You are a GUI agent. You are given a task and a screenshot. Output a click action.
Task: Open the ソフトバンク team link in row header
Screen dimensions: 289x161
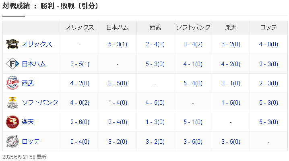click(40, 103)
